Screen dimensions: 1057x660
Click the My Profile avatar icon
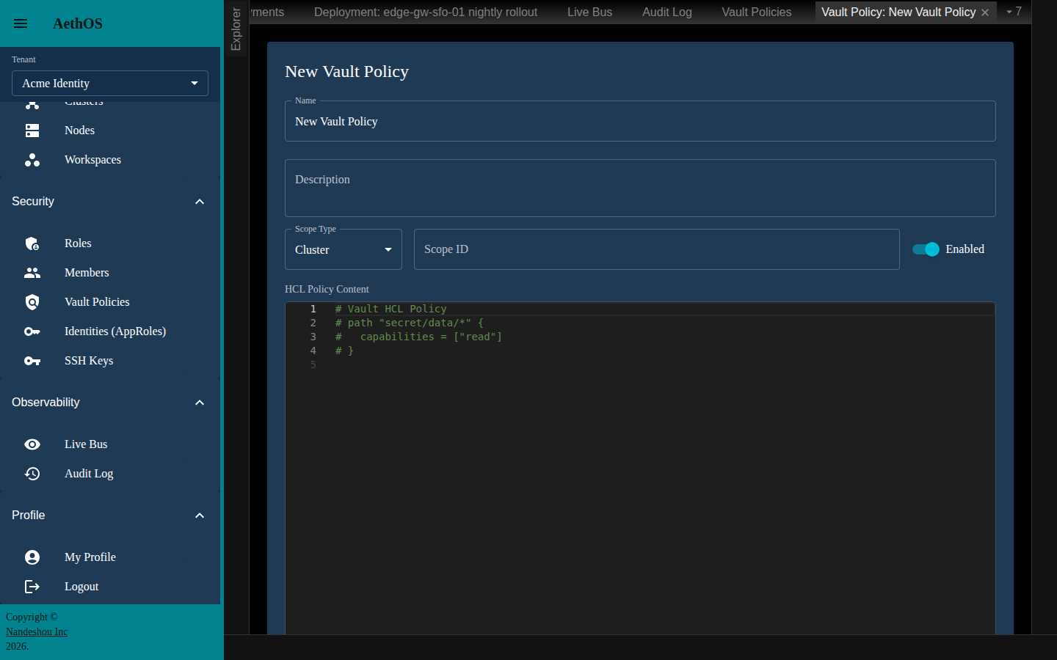pos(32,557)
